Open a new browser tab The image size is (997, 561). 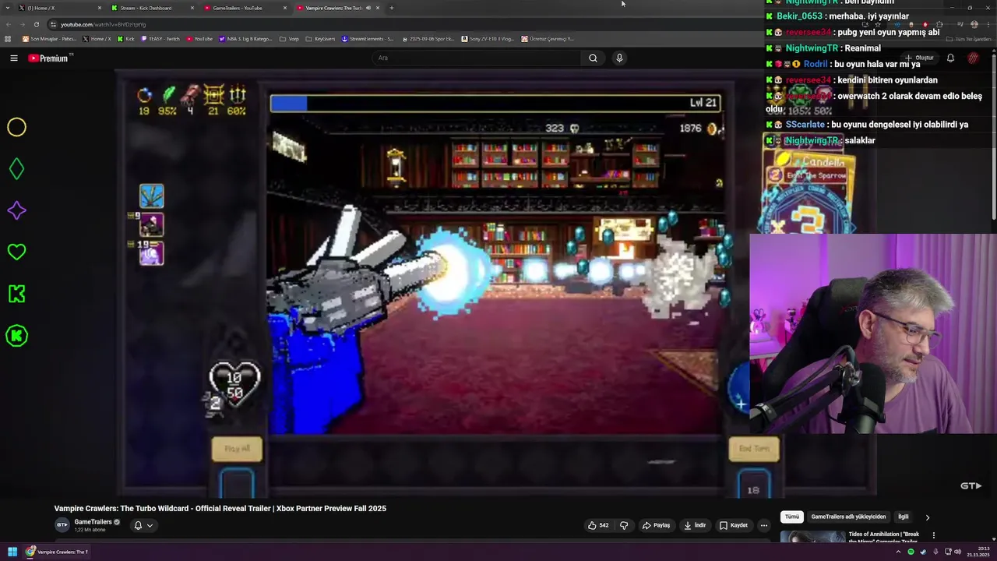[391, 8]
